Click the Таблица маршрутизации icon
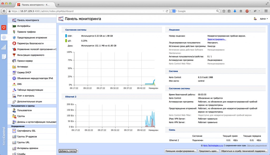This screenshot has height=155, width=270. click(x=14, y=90)
